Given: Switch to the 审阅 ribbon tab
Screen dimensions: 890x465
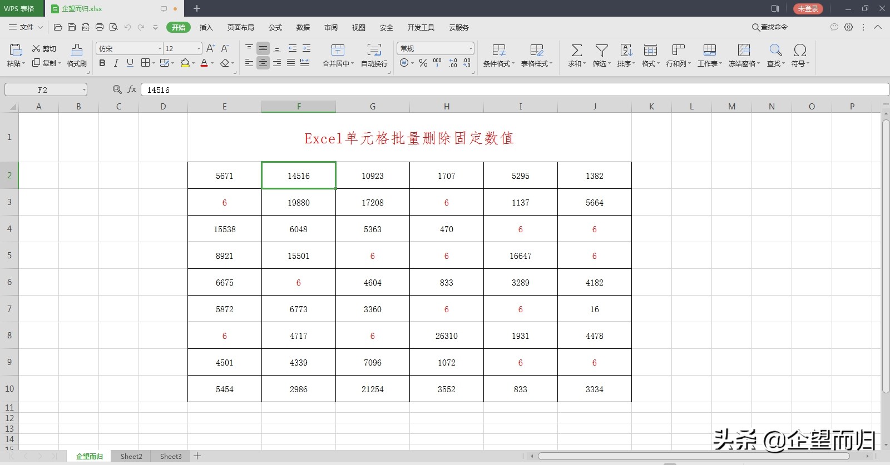Looking at the screenshot, I should 331,27.
